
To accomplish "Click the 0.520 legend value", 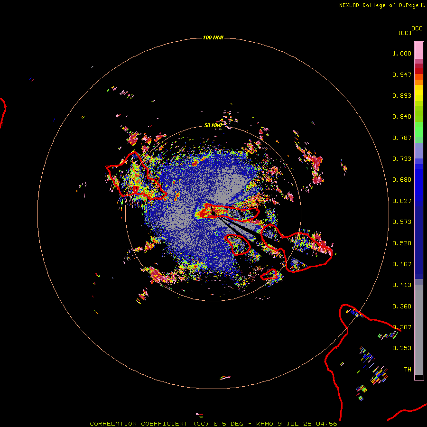I will [402, 243].
